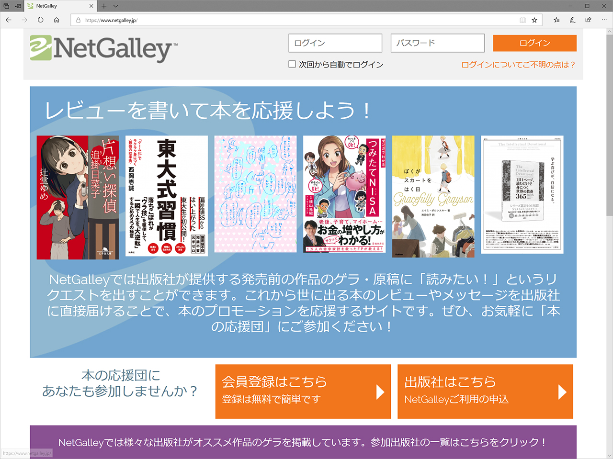Add page to favorites with star icon
Image resolution: width=613 pixels, height=459 pixels.
pyautogui.click(x=534, y=20)
